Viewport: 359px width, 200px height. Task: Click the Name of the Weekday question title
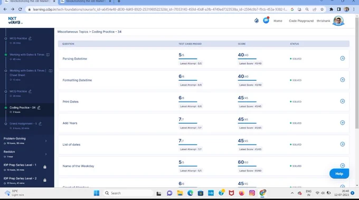78,166
